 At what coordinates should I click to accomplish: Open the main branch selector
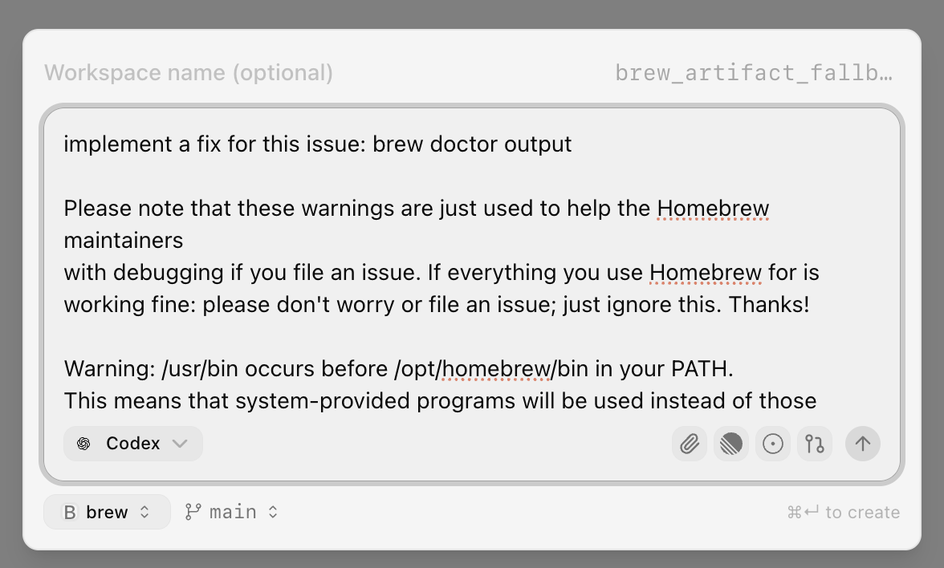[231, 511]
